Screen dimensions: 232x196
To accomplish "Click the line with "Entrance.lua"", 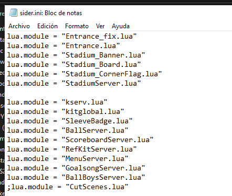I will (64, 46).
